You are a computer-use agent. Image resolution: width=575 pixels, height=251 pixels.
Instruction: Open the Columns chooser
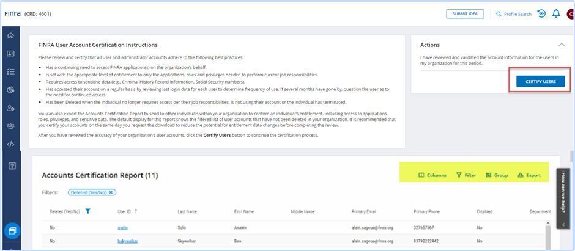click(x=432, y=175)
